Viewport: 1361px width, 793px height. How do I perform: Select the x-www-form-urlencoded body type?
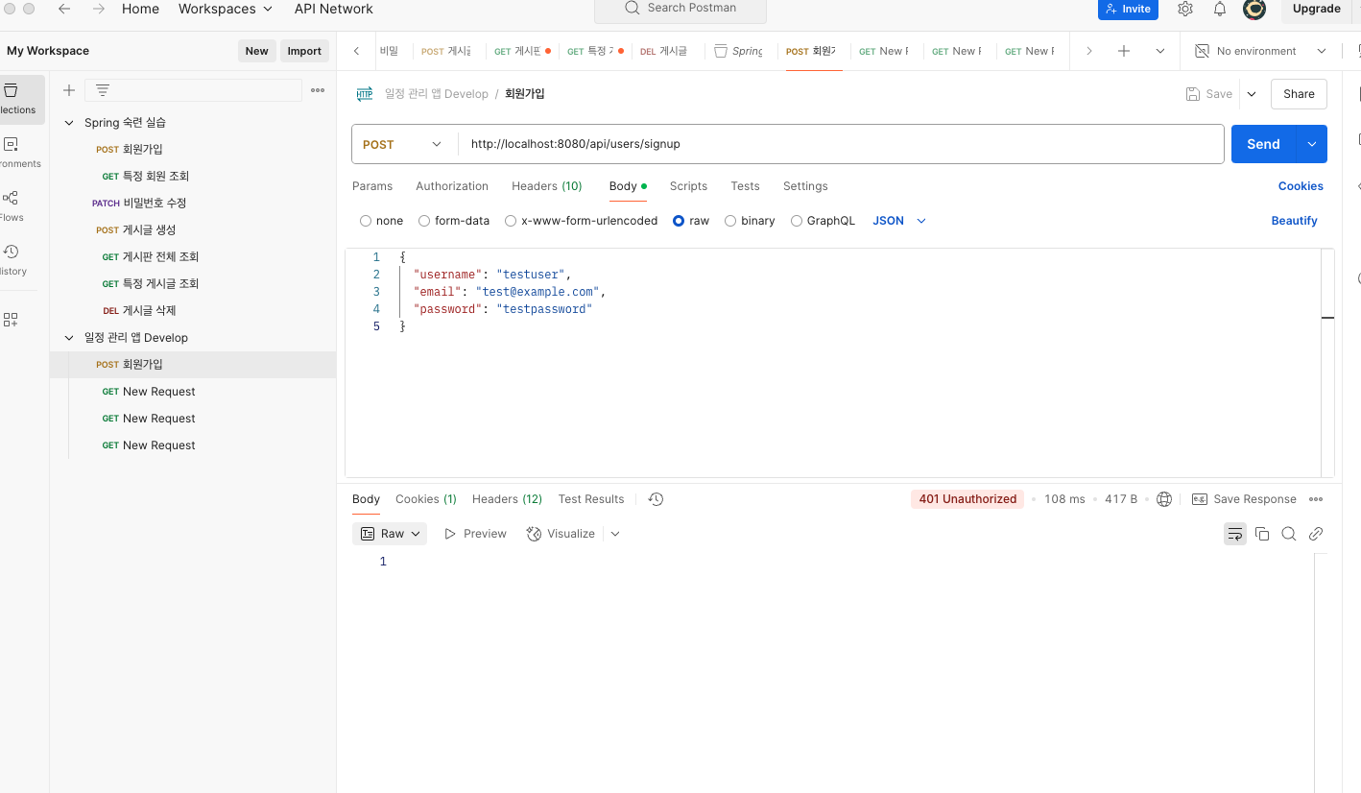click(511, 221)
